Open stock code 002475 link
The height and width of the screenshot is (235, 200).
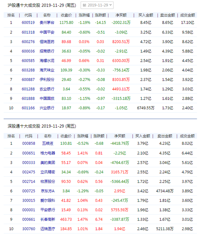click(x=29, y=172)
